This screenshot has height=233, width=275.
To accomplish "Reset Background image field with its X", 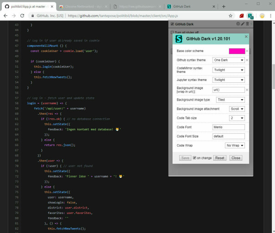I will (x=247, y=90).
